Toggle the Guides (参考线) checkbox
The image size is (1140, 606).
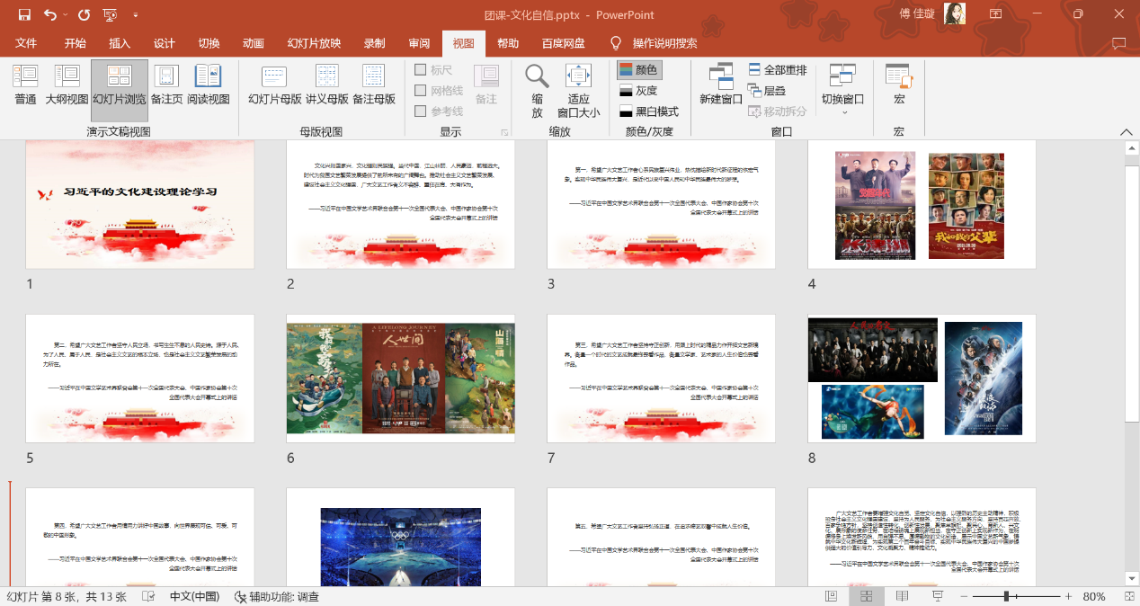coord(421,111)
